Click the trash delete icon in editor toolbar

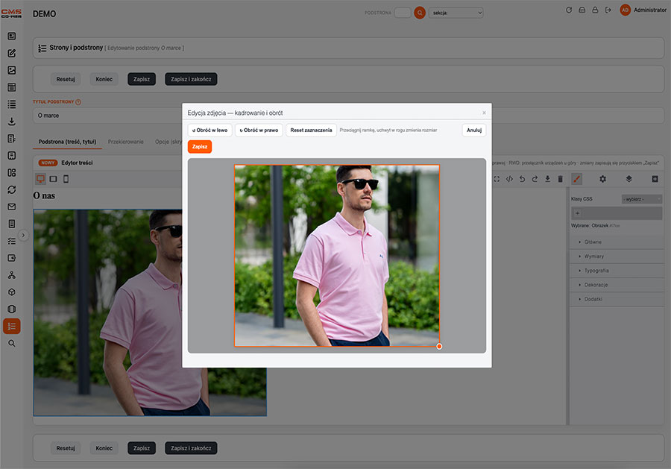(560, 179)
